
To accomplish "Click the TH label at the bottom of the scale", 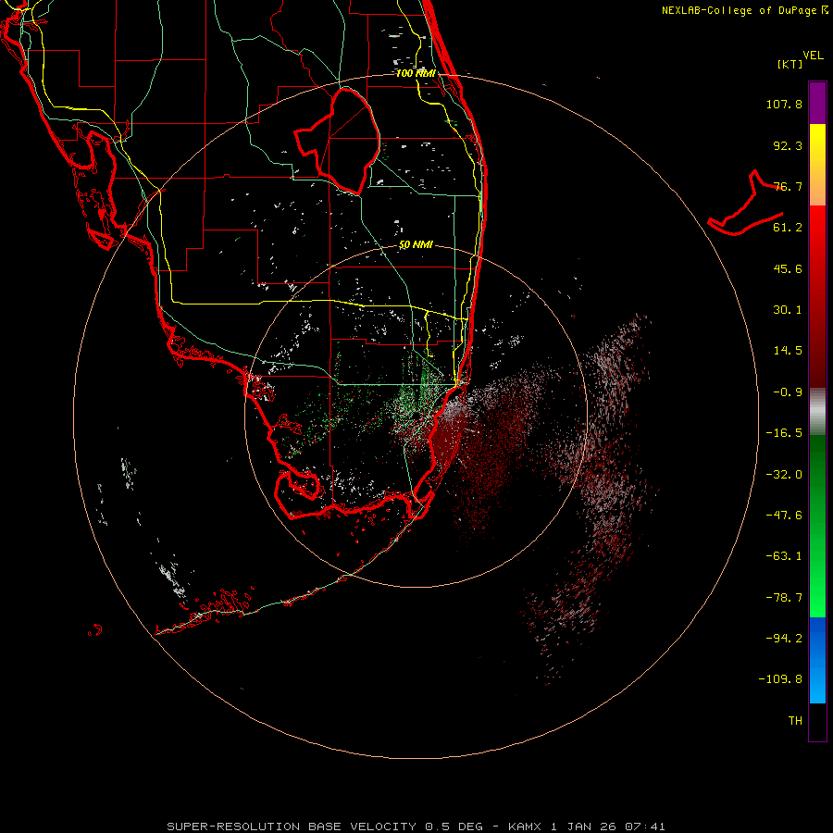I will 795,721.
